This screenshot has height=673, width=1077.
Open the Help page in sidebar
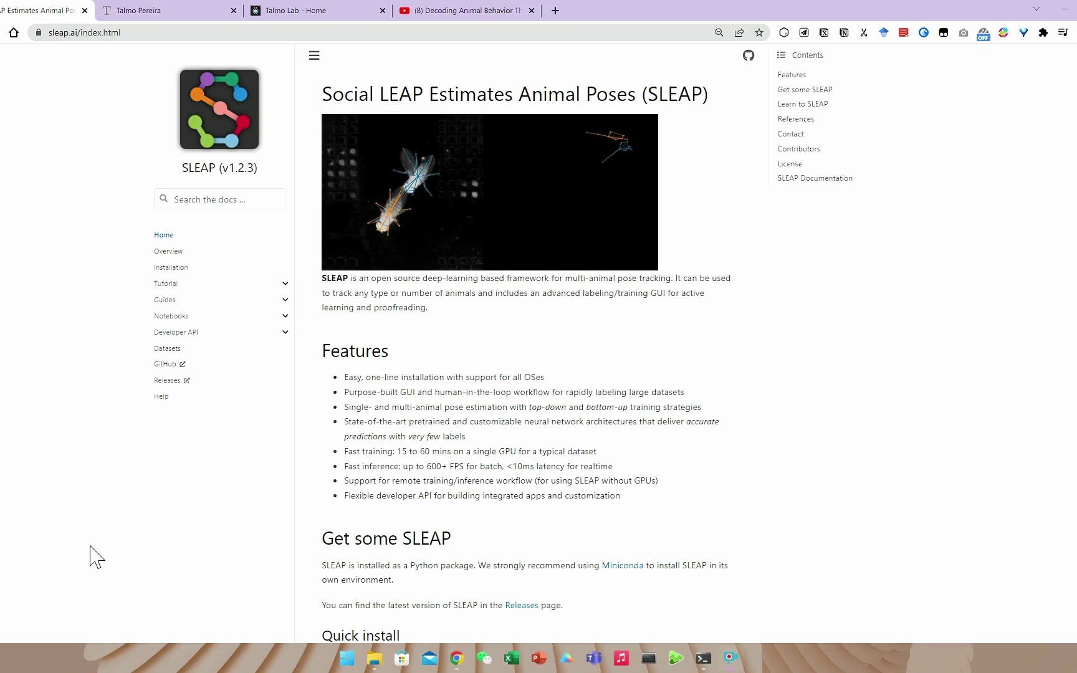(x=161, y=396)
